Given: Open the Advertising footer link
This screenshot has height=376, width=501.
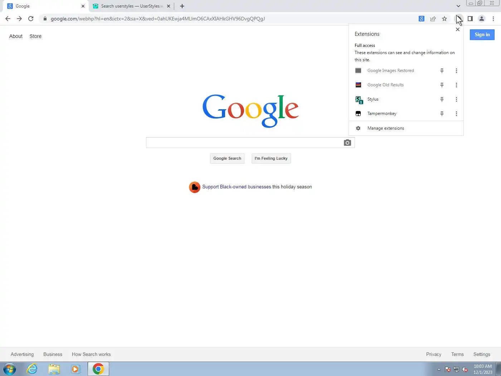Looking at the screenshot, I should [x=22, y=354].
